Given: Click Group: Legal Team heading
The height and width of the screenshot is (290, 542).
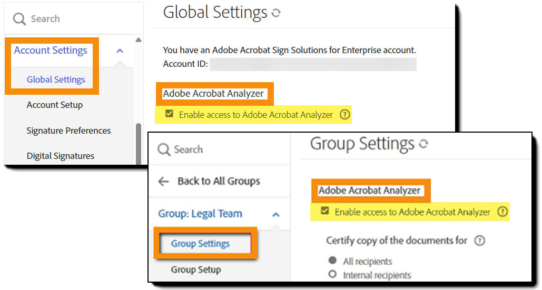Looking at the screenshot, I should [x=200, y=214].
